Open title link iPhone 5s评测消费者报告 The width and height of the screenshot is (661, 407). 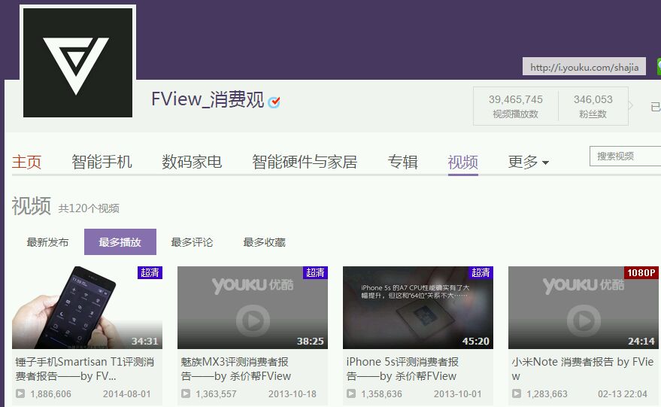(402, 369)
